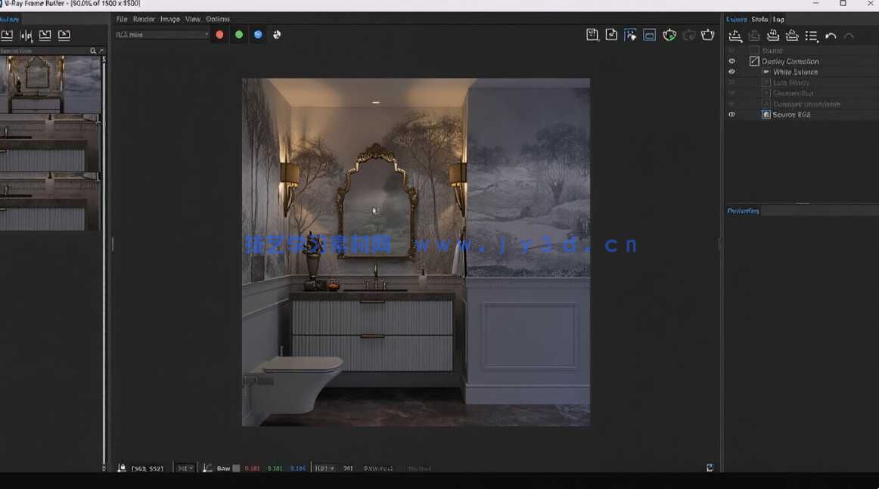
Task: Open the layer presets list icon
Action: click(812, 35)
